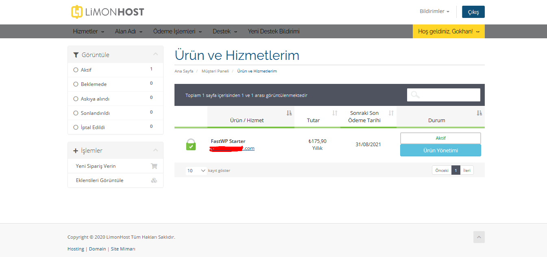
Task: Open the Alan Adı menu
Action: [x=129, y=31]
